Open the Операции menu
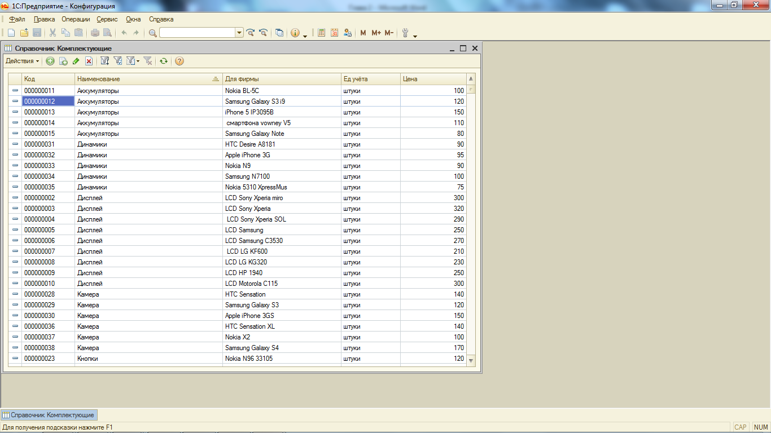Screen dimensions: 771x433 point(76,19)
